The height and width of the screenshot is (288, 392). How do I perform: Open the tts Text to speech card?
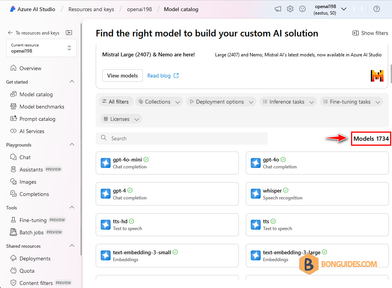(x=317, y=225)
